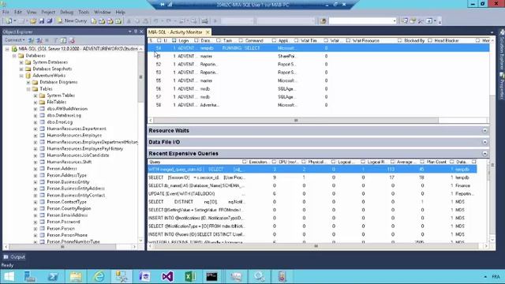Open File Explorer from the taskbar

pyautogui.click(x=76, y=276)
